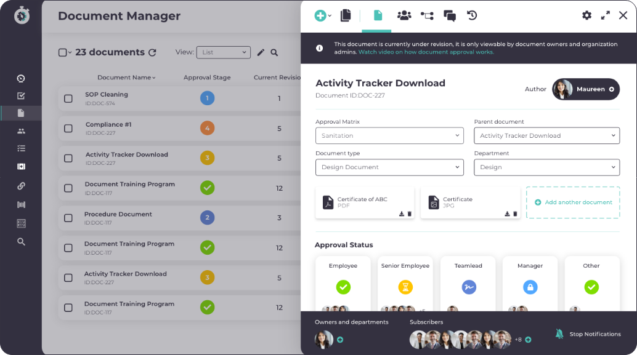The height and width of the screenshot is (355, 637).
Task: Click Stop Notifications
Action: coord(588,334)
